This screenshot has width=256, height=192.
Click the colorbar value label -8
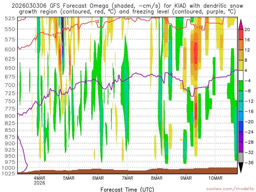[x=248, y=91]
